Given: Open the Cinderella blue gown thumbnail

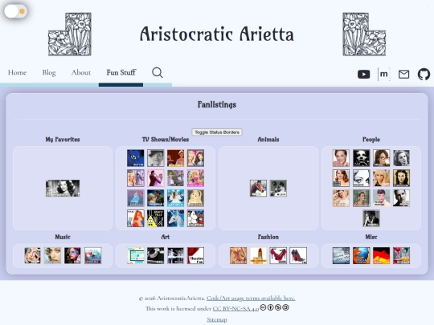Looking at the screenshot, I should click(135, 198).
